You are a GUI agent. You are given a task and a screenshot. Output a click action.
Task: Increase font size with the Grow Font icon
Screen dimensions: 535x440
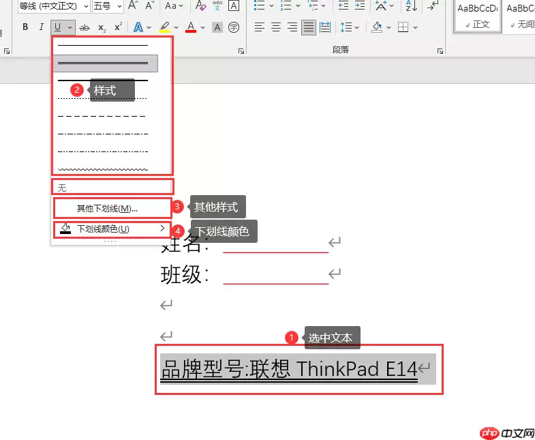(x=133, y=5)
